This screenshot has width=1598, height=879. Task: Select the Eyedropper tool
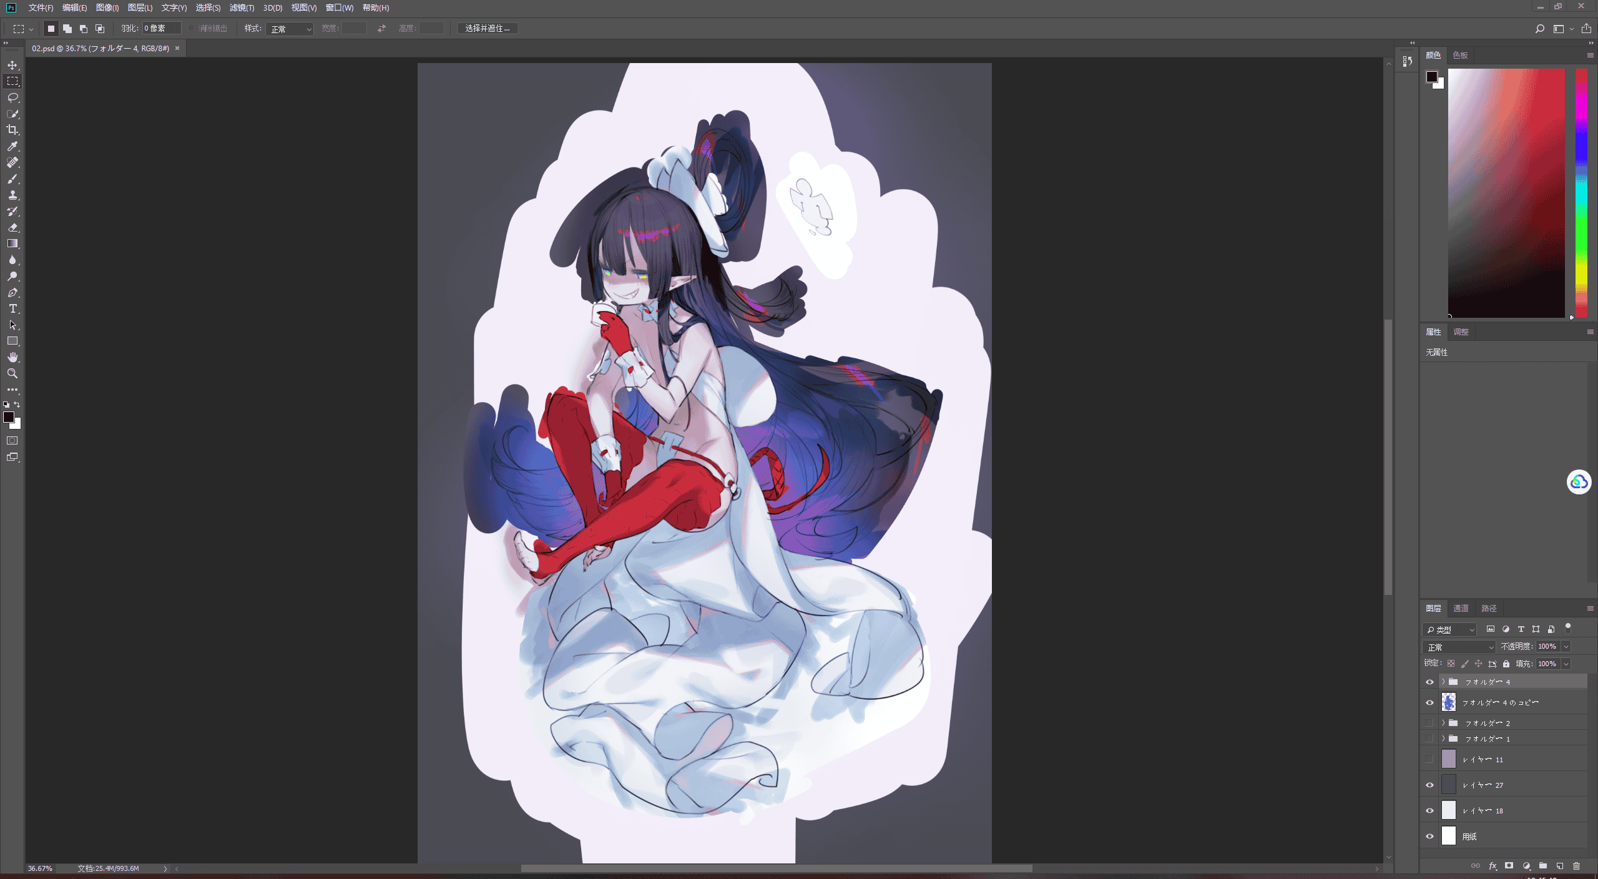point(12,146)
